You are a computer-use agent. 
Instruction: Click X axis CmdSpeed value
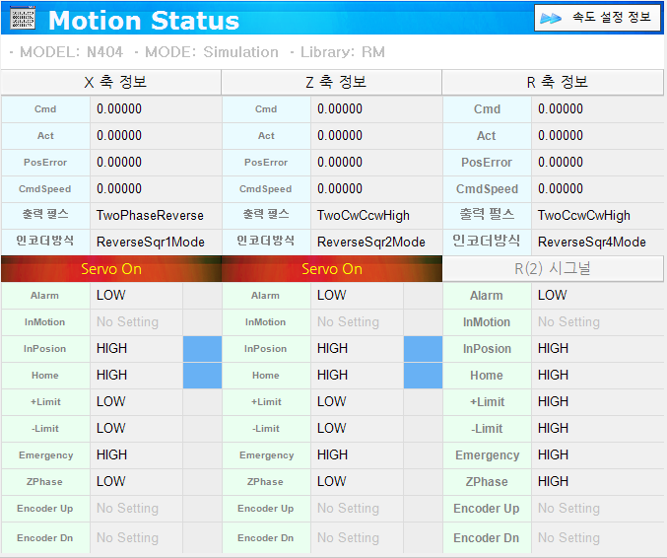(x=119, y=189)
